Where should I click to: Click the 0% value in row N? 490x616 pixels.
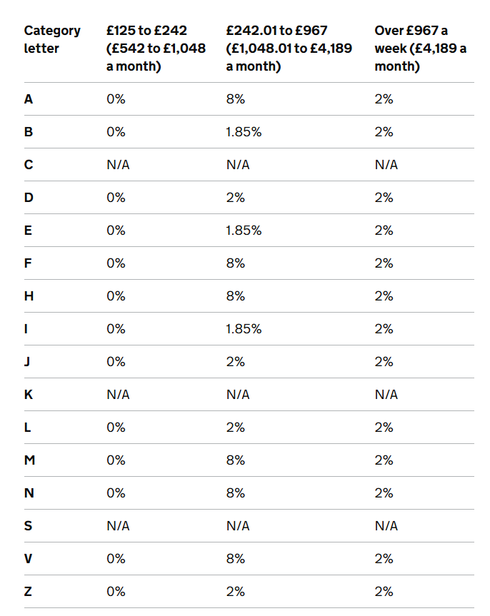tap(116, 493)
